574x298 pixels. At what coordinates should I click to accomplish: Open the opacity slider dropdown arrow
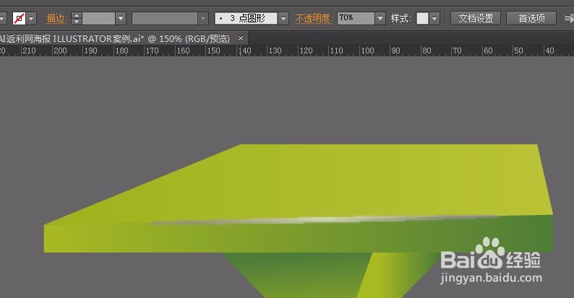click(380, 18)
